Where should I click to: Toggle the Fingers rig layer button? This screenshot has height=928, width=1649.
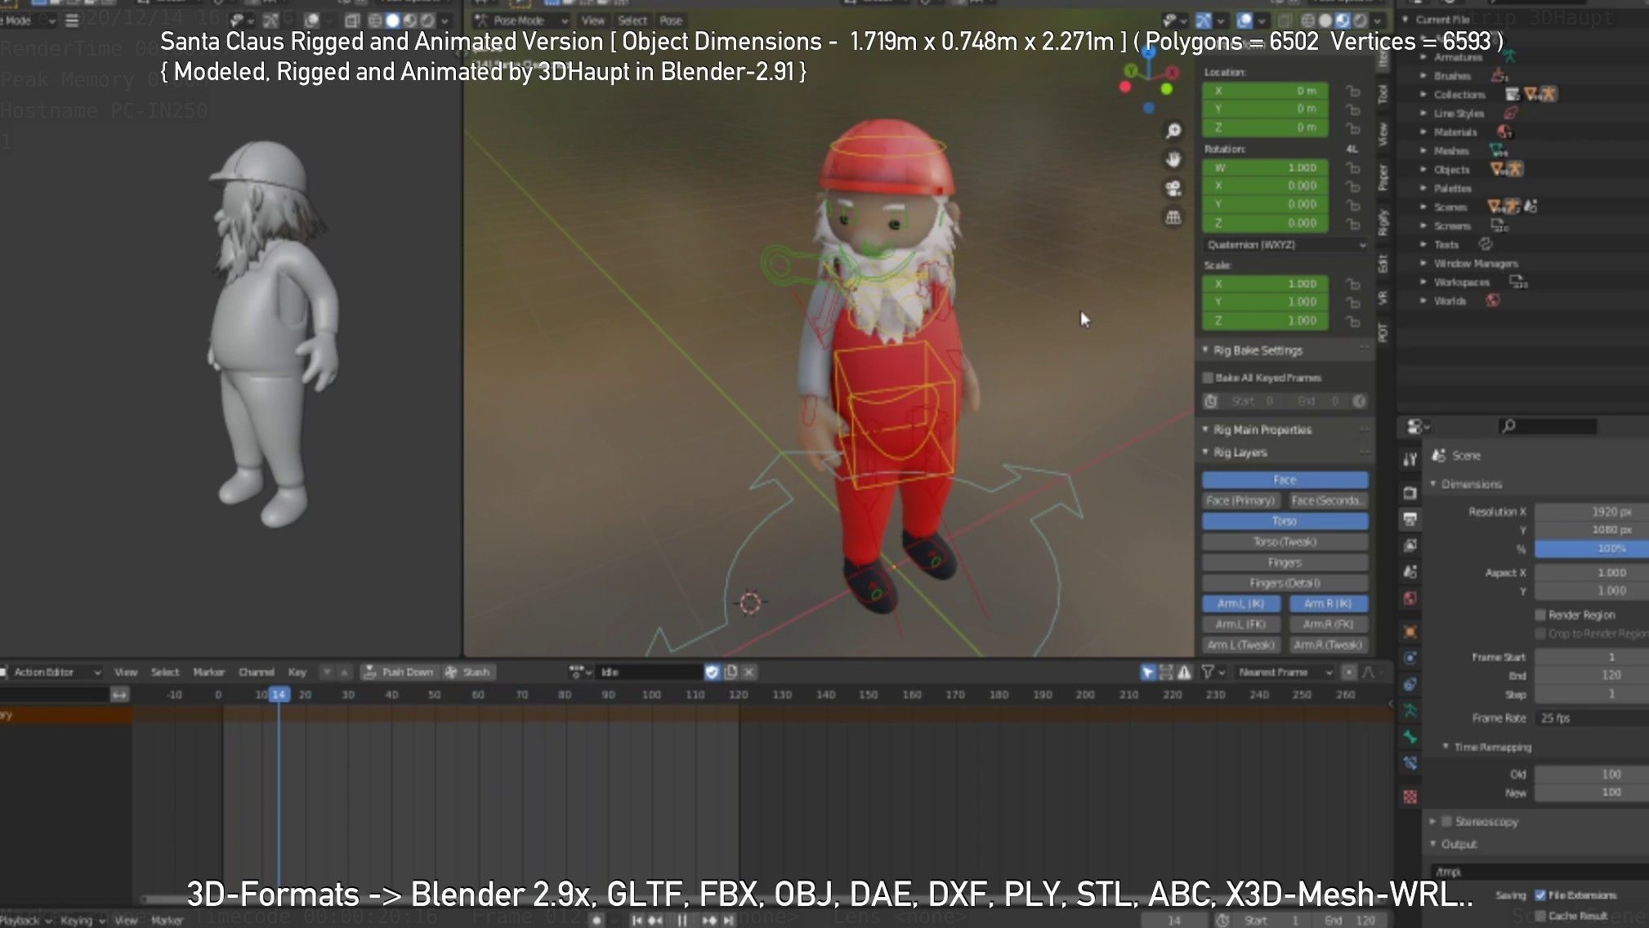click(x=1285, y=562)
